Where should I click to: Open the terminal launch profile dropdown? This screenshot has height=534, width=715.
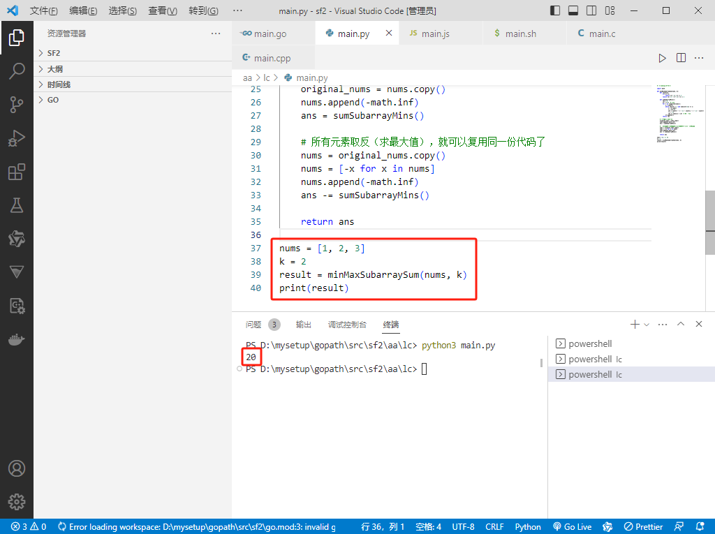pyautogui.click(x=647, y=325)
